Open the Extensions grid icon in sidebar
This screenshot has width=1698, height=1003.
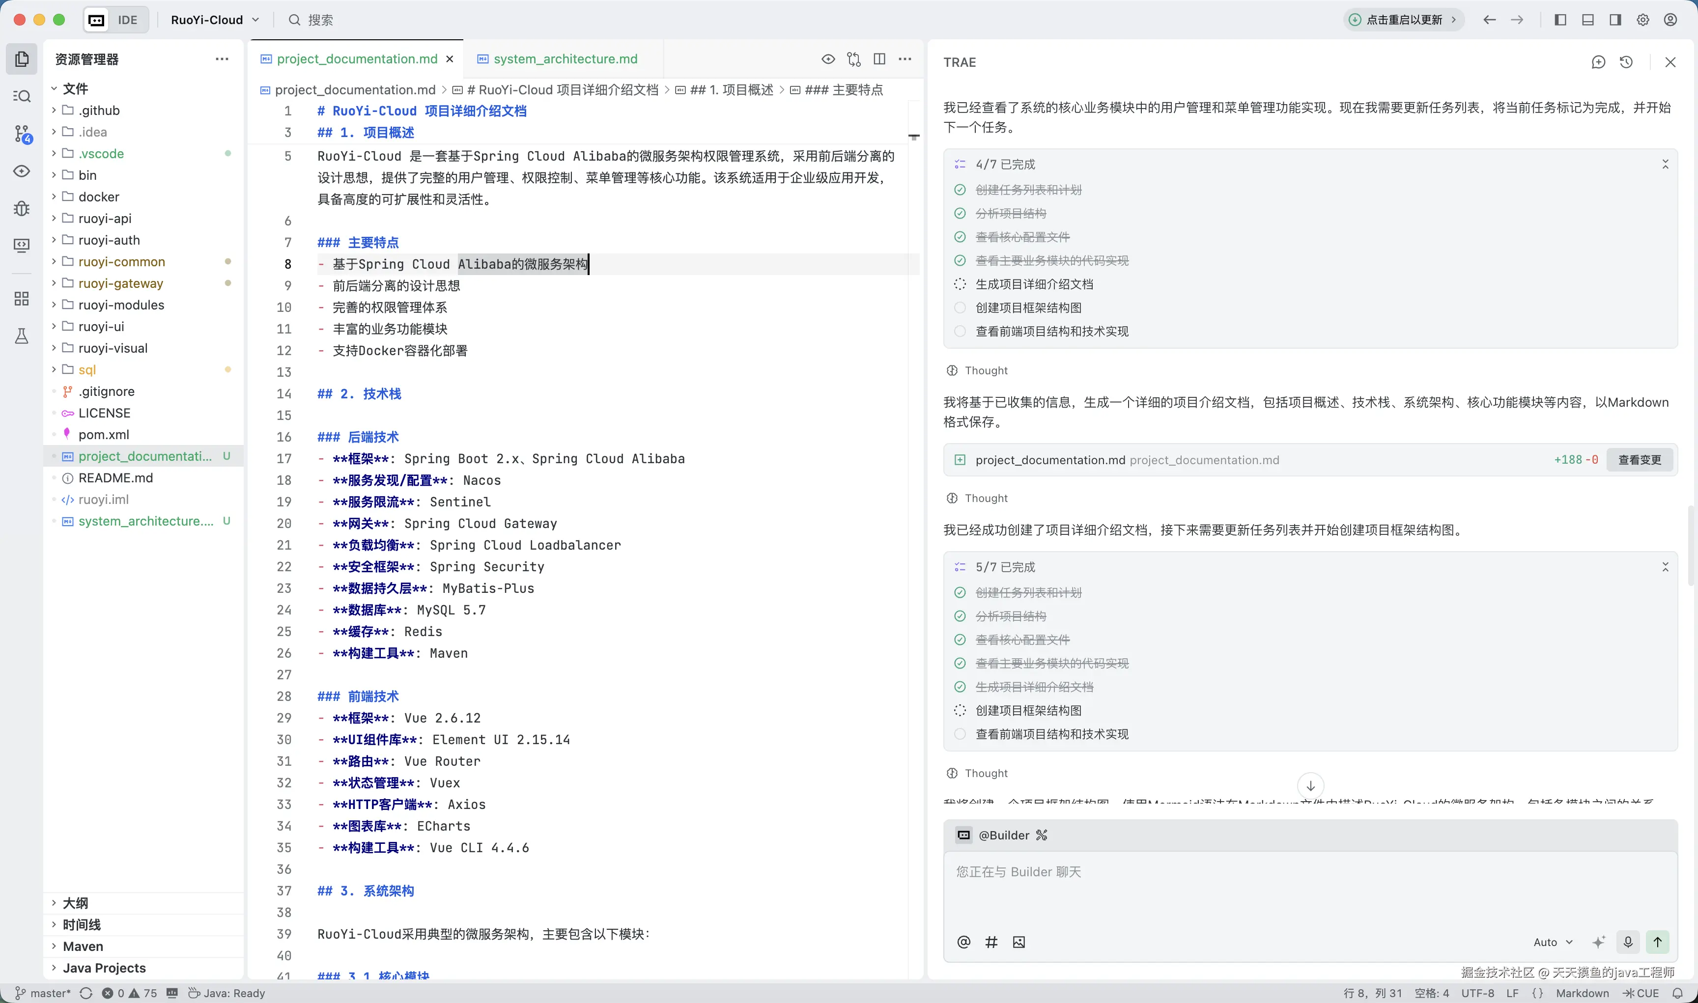[x=22, y=299]
